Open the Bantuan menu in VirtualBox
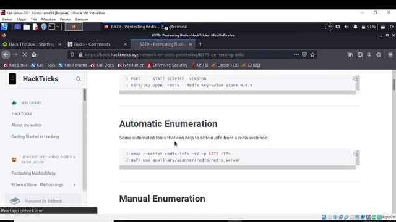 coord(82,19)
